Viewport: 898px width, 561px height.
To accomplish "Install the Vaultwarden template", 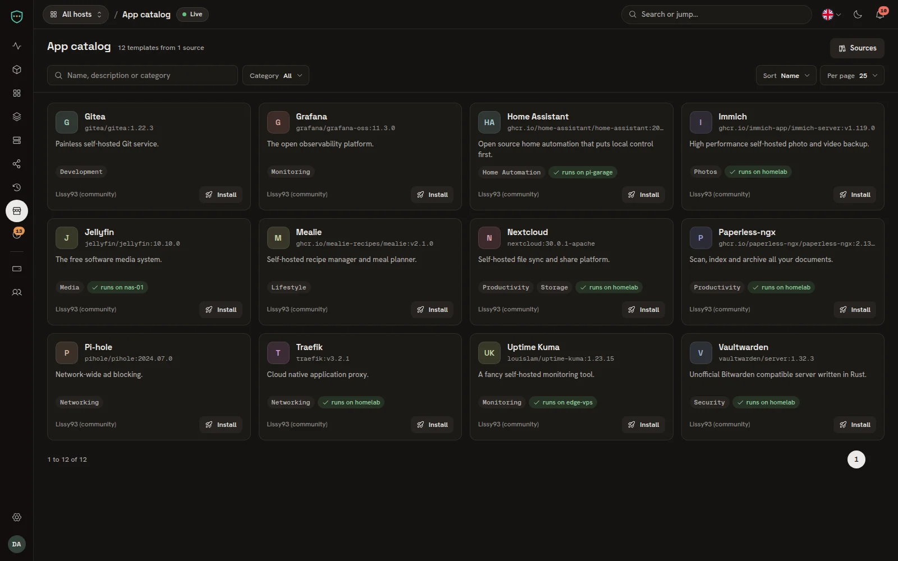I will pos(855,425).
